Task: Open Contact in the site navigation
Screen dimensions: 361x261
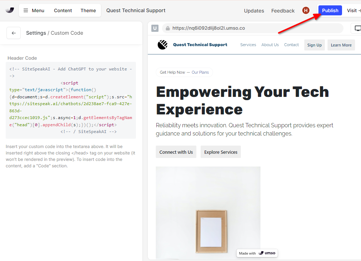Action: point(291,45)
